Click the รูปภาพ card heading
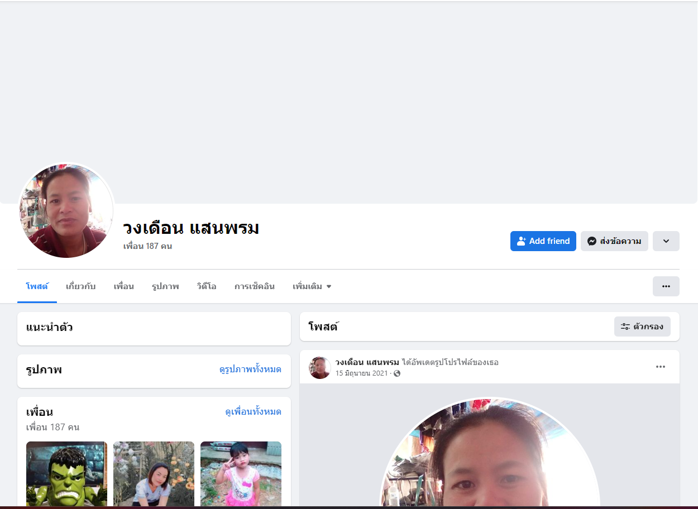Image resolution: width=698 pixels, height=509 pixels. coord(44,369)
